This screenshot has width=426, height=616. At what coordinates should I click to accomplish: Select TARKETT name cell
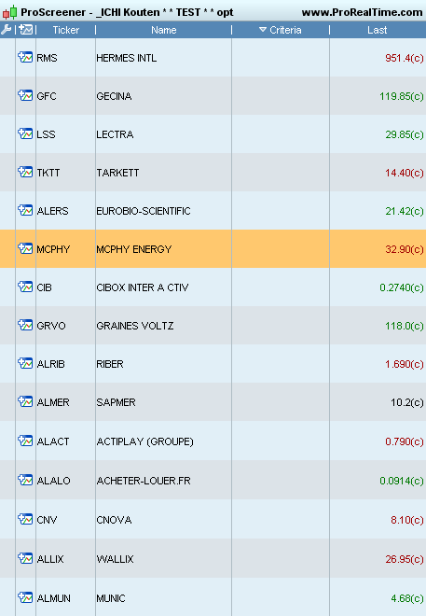163,173
